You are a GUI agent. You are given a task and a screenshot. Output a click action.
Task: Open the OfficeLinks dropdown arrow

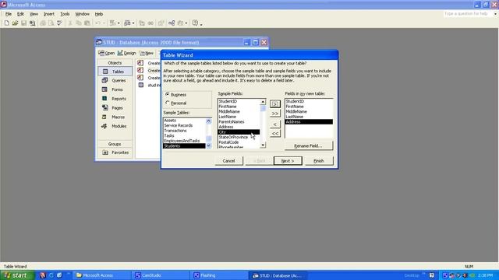click(x=119, y=23)
